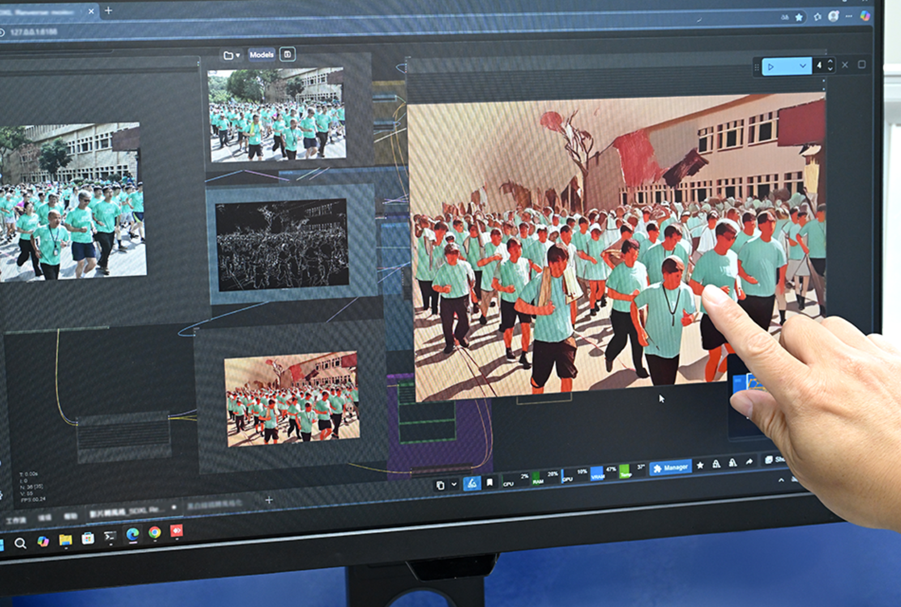This screenshot has height=607, width=901.
Task: Expand the system tray chevron arrow
Action: point(781,480)
